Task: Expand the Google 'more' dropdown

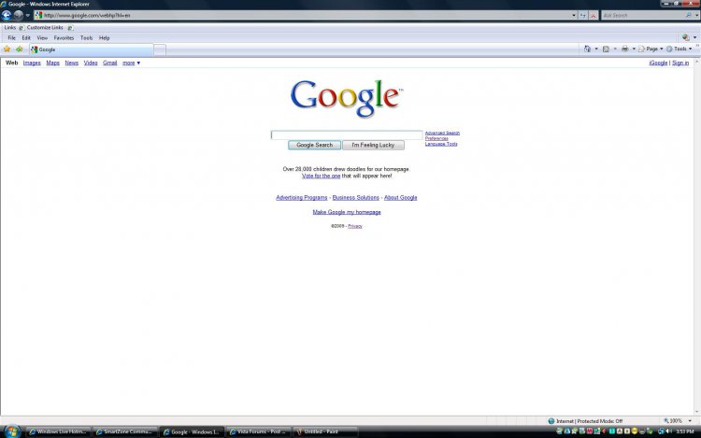Action: [132, 63]
